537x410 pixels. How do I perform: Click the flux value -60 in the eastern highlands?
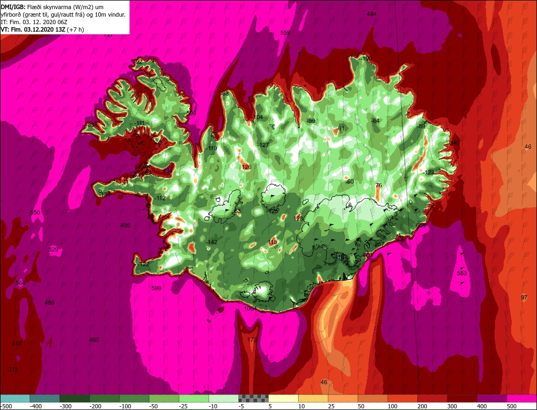point(349,181)
